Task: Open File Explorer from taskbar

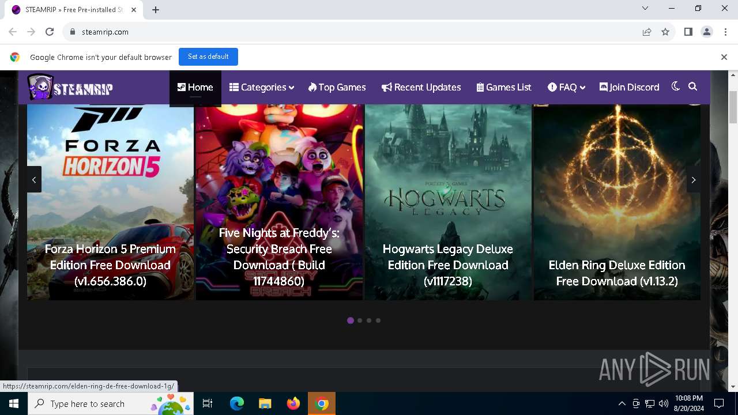Action: [x=265, y=403]
